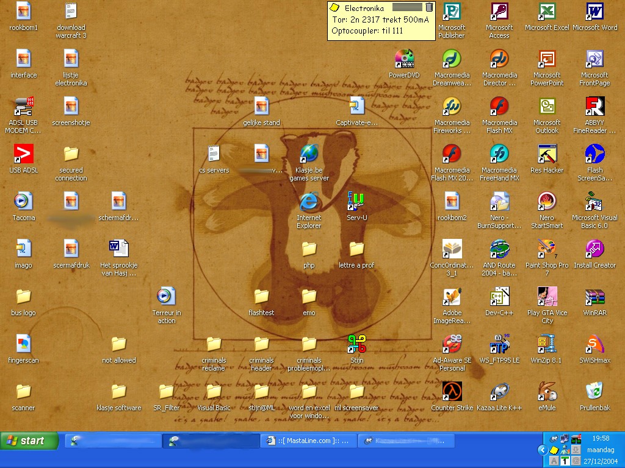Select the Serv-U desktop icon
This screenshot has height=468, width=625.
click(x=356, y=202)
